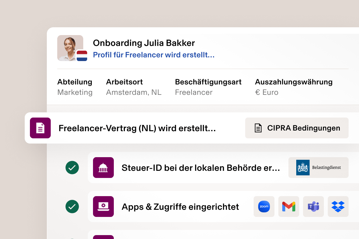Screen dimensions: 359x239
Task: Click the laptop icon beside Apps & Zugriffe
Action: (x=103, y=207)
